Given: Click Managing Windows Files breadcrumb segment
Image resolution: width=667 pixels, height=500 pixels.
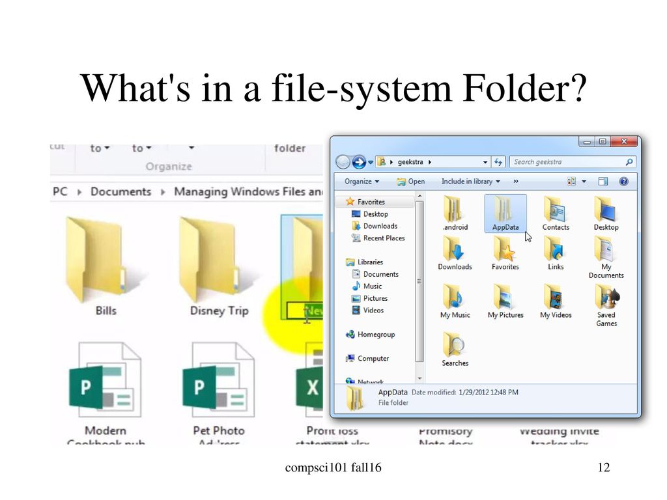Looking at the screenshot, I should pos(248,192).
